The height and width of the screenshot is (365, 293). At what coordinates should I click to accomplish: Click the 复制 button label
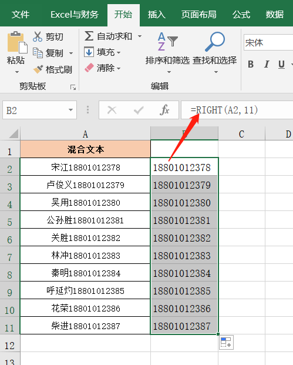coord(55,53)
